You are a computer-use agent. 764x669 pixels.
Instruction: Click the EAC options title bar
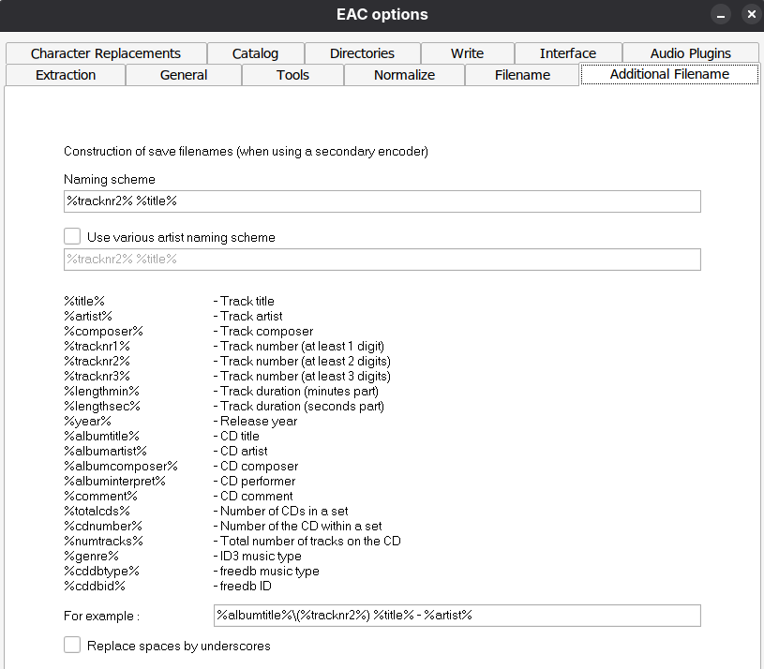[382, 15]
